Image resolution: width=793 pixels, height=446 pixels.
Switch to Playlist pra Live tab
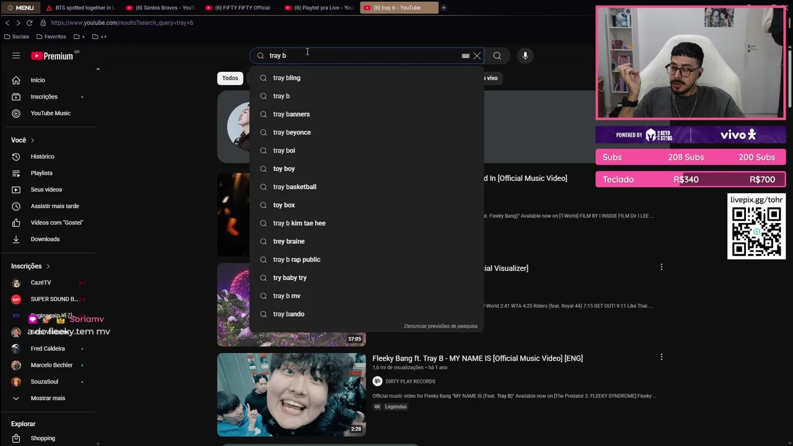pos(318,7)
